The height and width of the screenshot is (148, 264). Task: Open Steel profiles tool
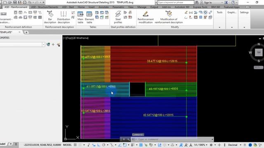pos(118,17)
